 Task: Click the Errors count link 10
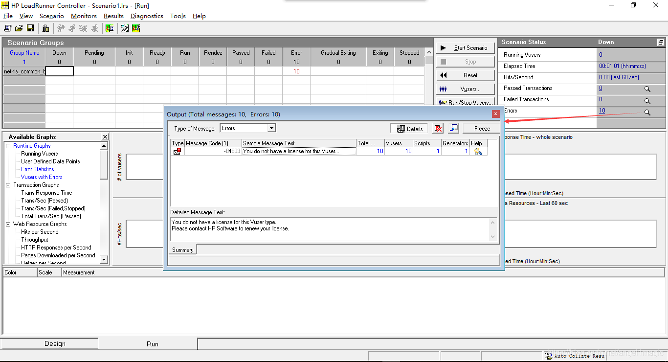pyautogui.click(x=602, y=111)
